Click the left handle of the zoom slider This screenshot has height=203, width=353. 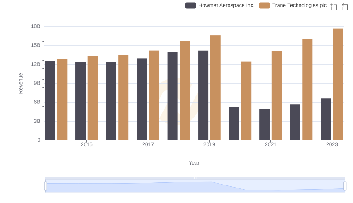point(45,186)
